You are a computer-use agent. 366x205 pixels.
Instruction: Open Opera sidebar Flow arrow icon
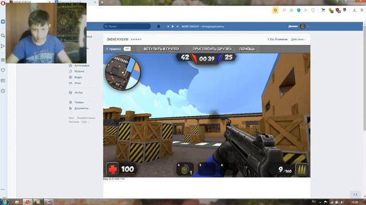(3, 46)
